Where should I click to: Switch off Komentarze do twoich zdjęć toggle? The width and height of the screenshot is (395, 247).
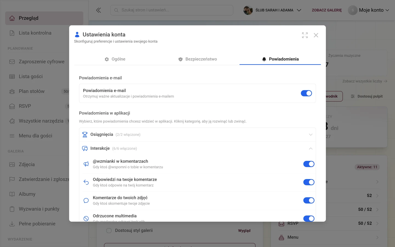pyautogui.click(x=309, y=200)
